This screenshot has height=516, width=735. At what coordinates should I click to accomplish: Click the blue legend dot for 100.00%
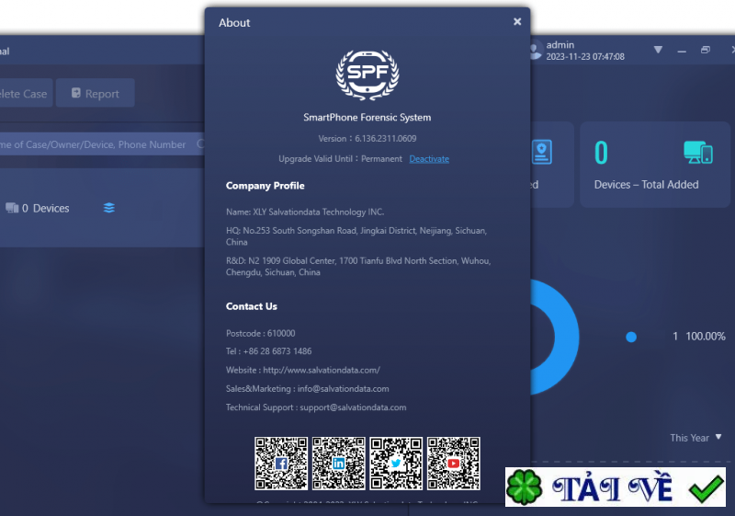point(631,337)
